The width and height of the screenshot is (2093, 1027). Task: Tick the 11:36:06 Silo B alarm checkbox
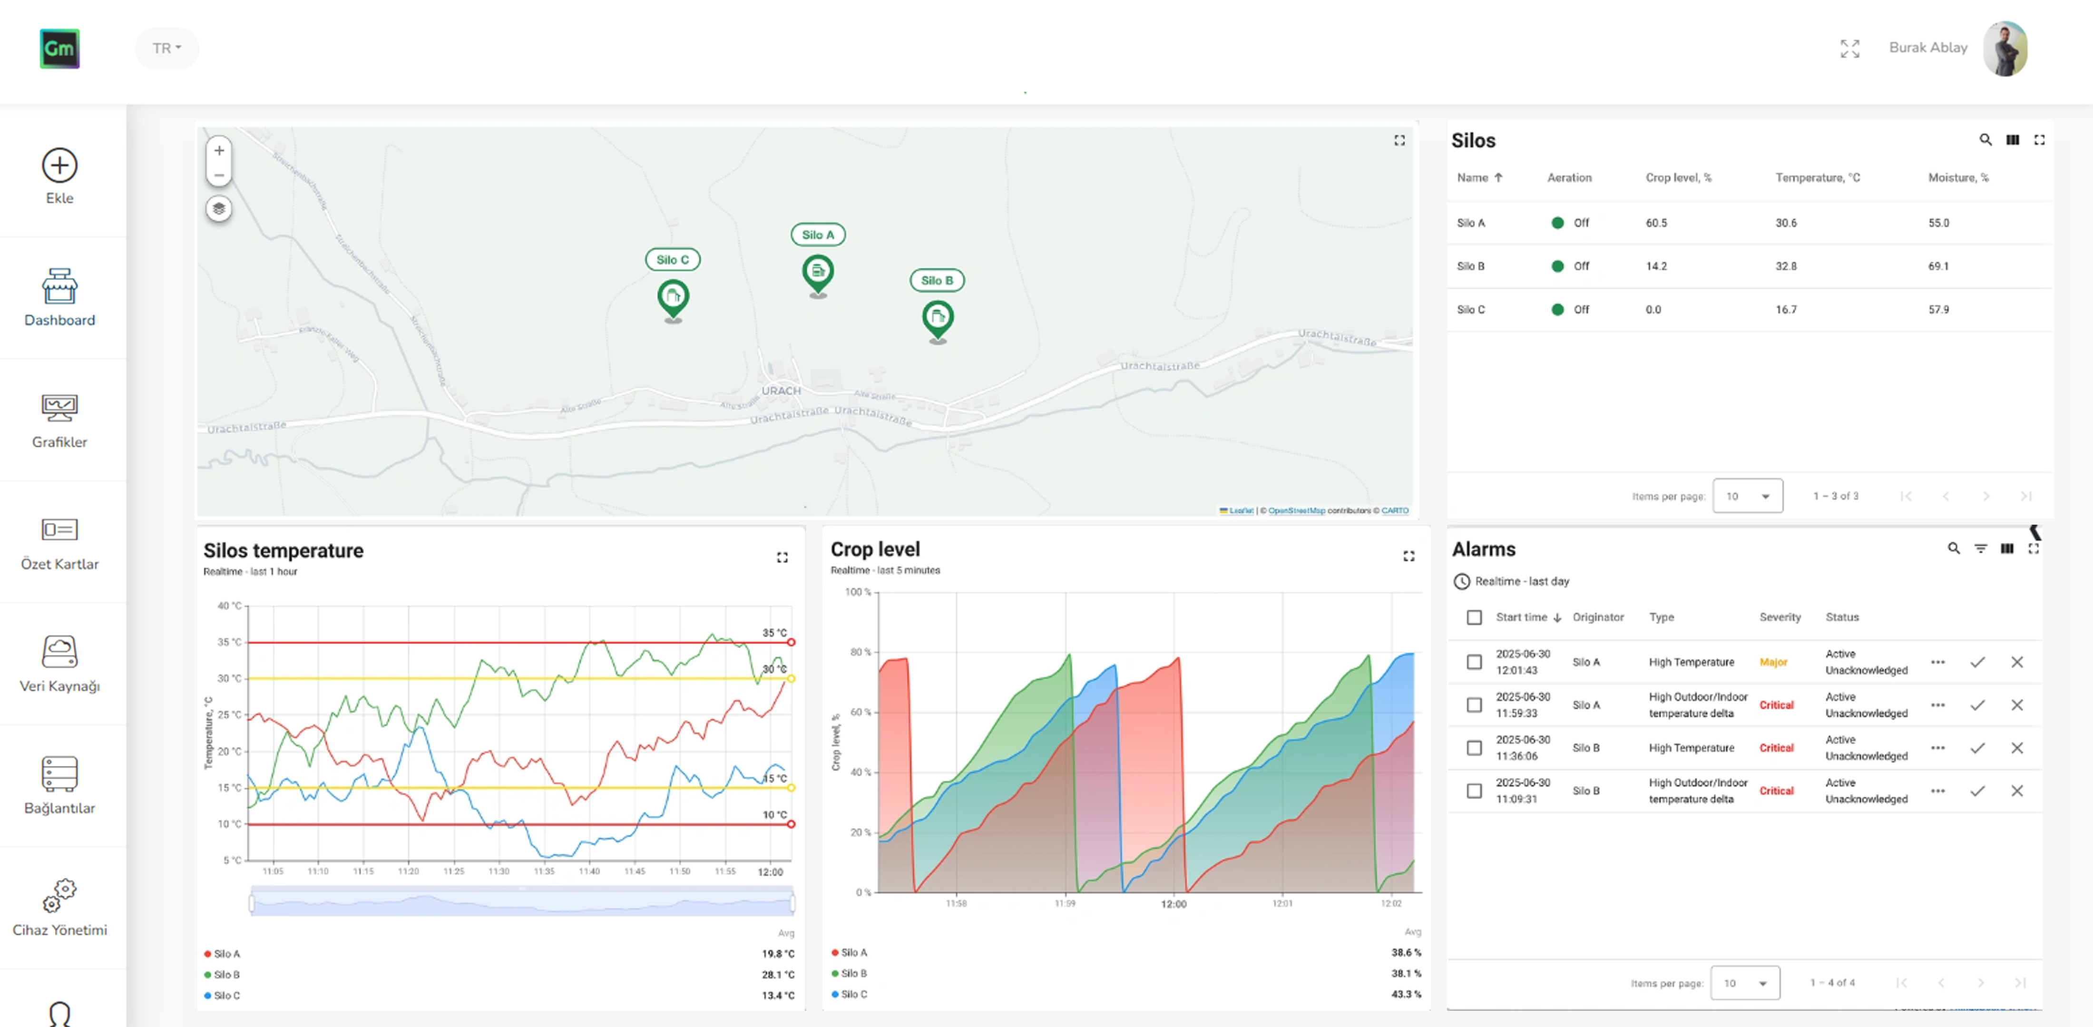(x=1474, y=747)
